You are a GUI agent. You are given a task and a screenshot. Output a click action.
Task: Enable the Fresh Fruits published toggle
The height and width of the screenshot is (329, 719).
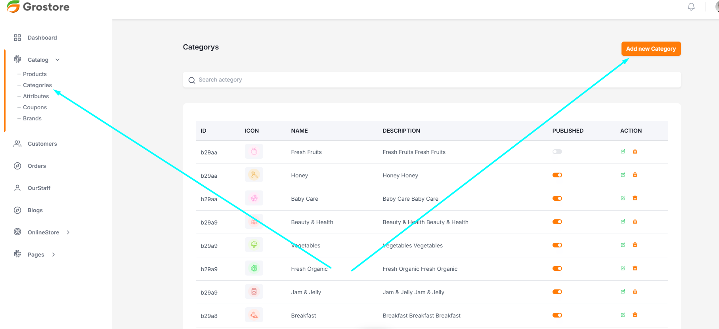click(557, 152)
